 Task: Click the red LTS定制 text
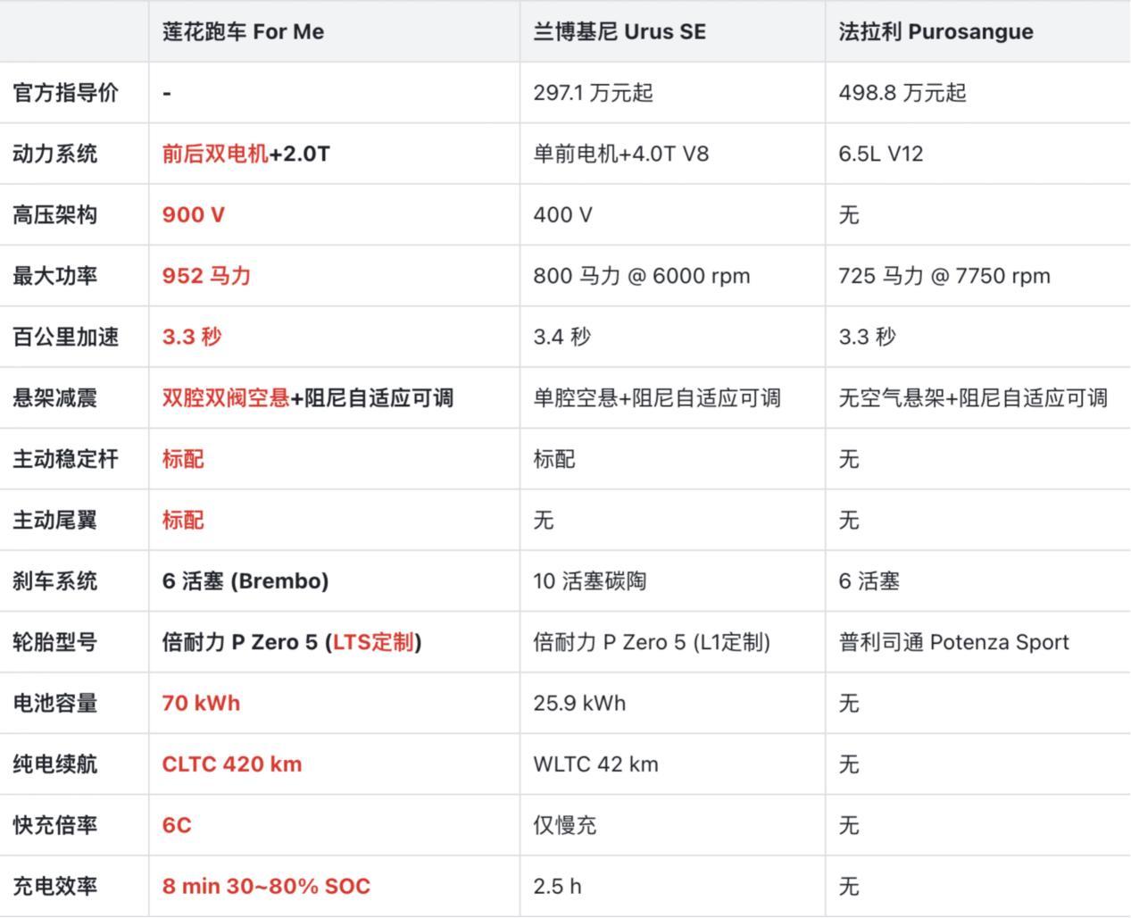pos(373,642)
